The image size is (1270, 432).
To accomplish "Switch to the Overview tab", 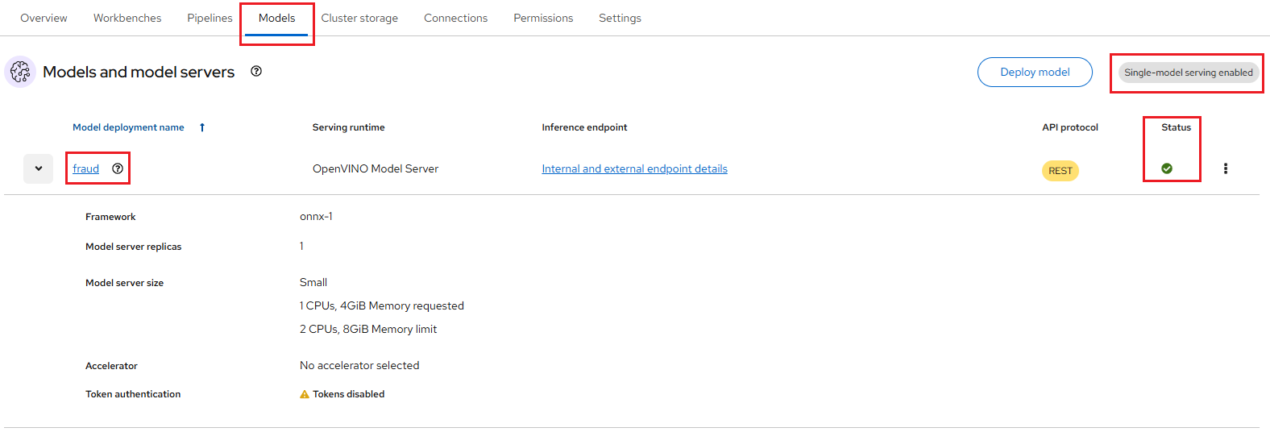I will 44,18.
